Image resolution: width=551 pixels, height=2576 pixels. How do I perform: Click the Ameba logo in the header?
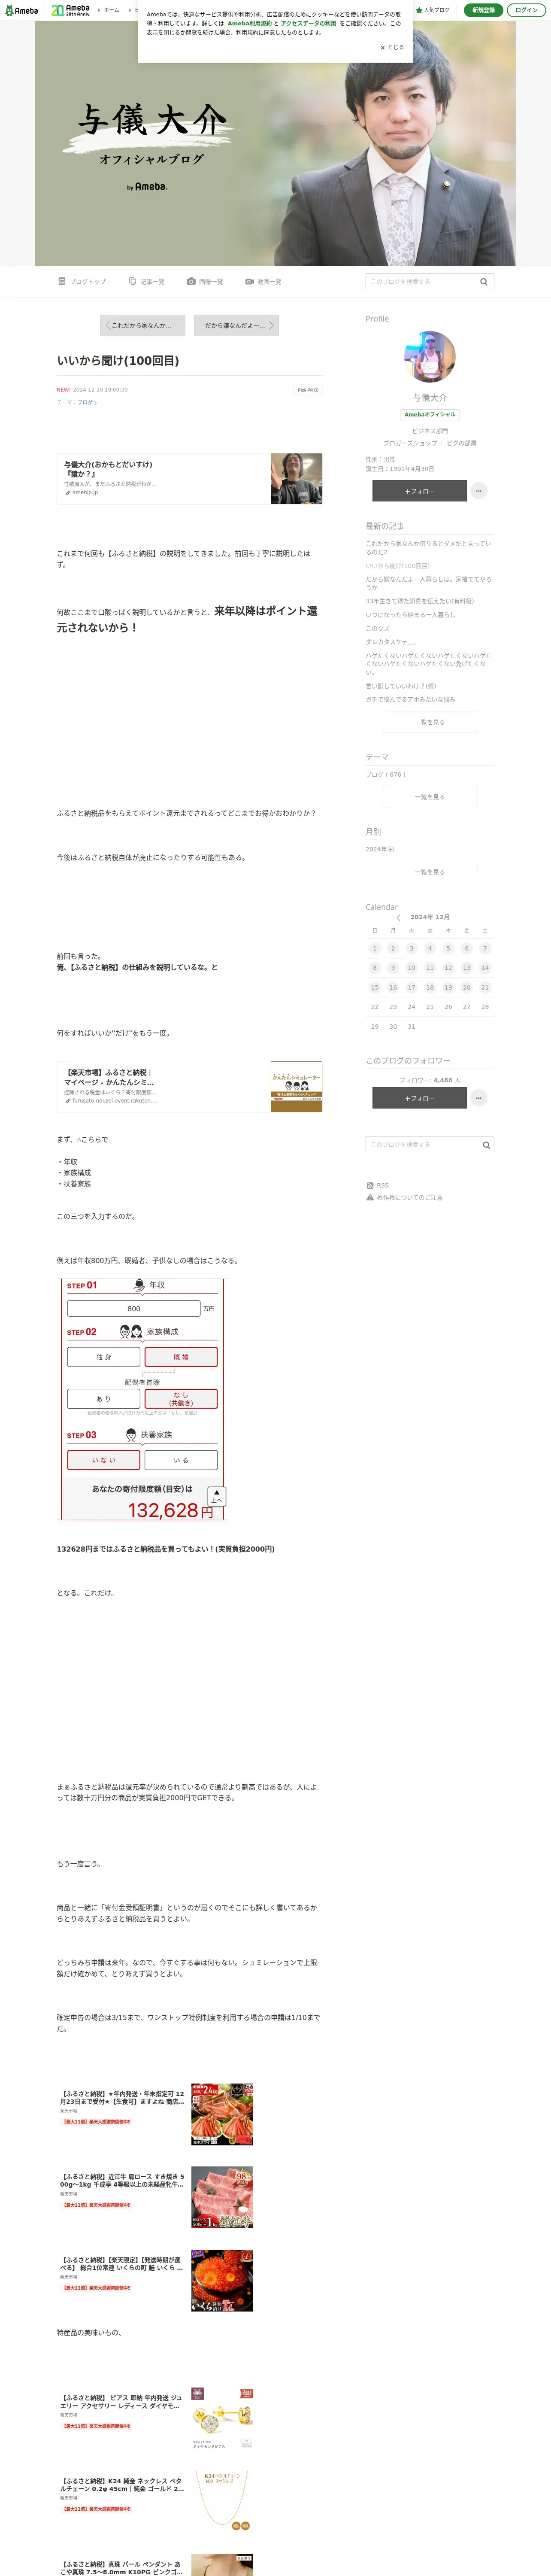(x=21, y=10)
